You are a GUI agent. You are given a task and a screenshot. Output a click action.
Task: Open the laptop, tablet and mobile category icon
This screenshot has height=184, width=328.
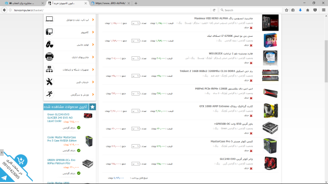(49, 19)
